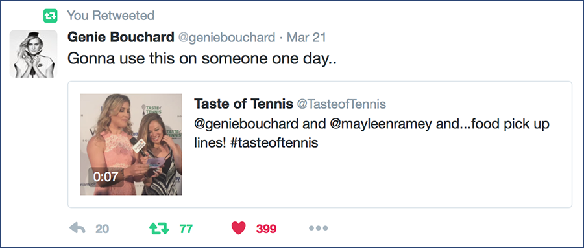Play the Taste of Tennis video thumbnail
The height and width of the screenshot is (248, 584).
click(131, 144)
